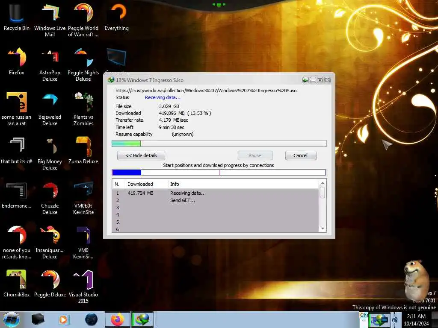Screen dimensions: 438x328
Task: Select the ChomikBox desktop icon
Action: (17, 284)
